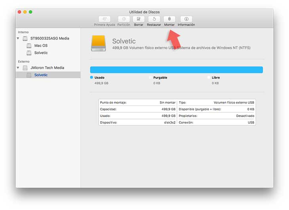Click the Capacidad 499,9 GB value
The height and width of the screenshot is (210, 289).
pos(169,109)
